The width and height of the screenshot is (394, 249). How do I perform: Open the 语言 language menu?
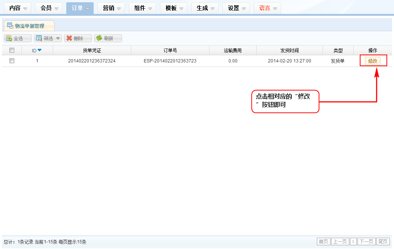267,8
